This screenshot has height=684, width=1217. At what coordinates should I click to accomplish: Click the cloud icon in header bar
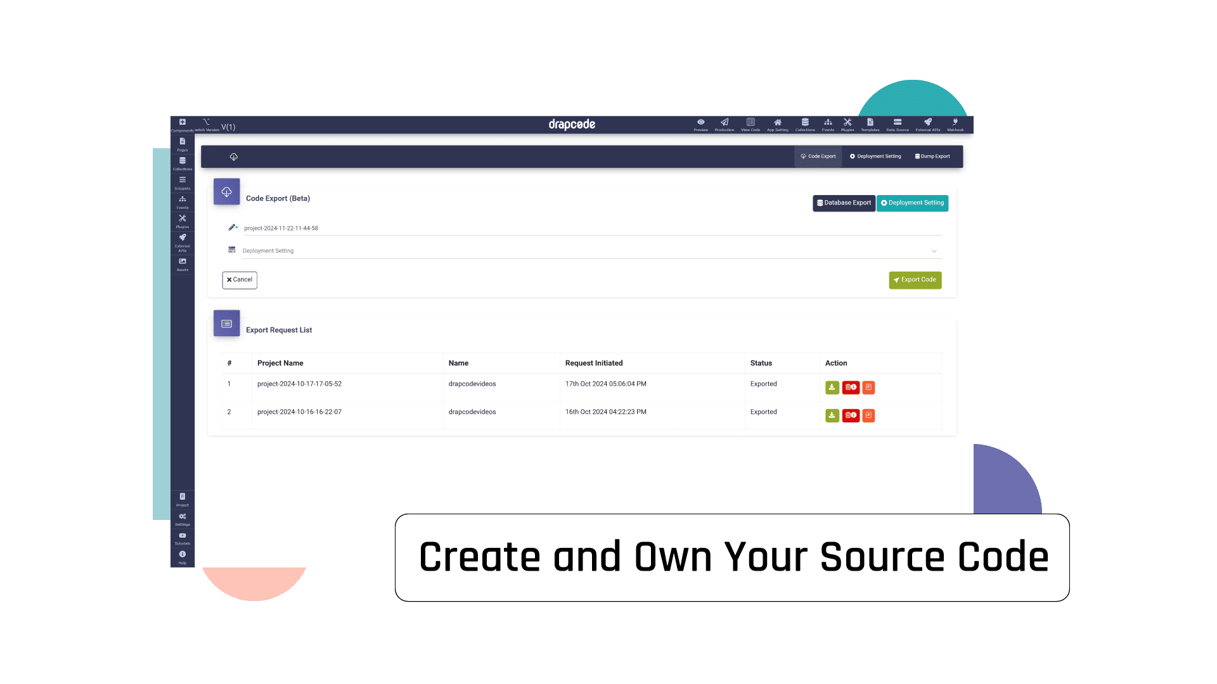point(234,157)
